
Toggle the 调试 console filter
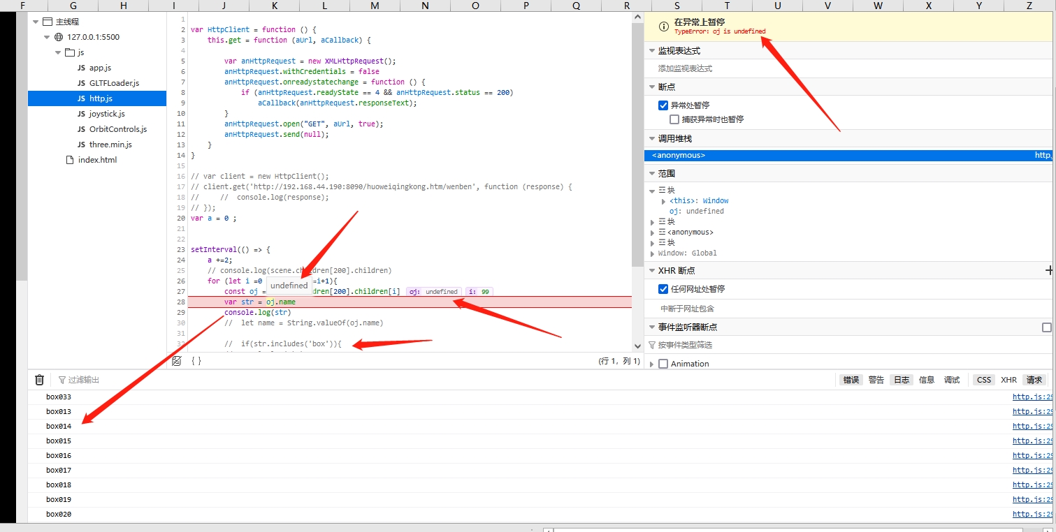952,380
